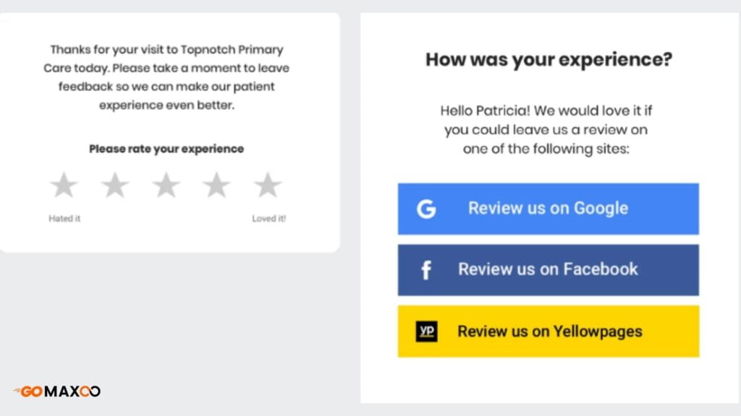The image size is (741, 416).
Task: Click Please rate your experience text
Action: [166, 149]
